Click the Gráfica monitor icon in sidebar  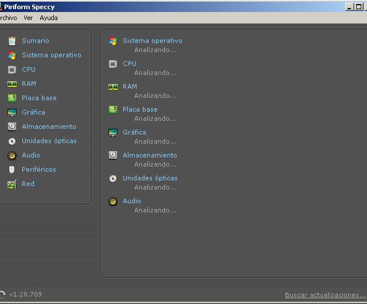(12, 113)
